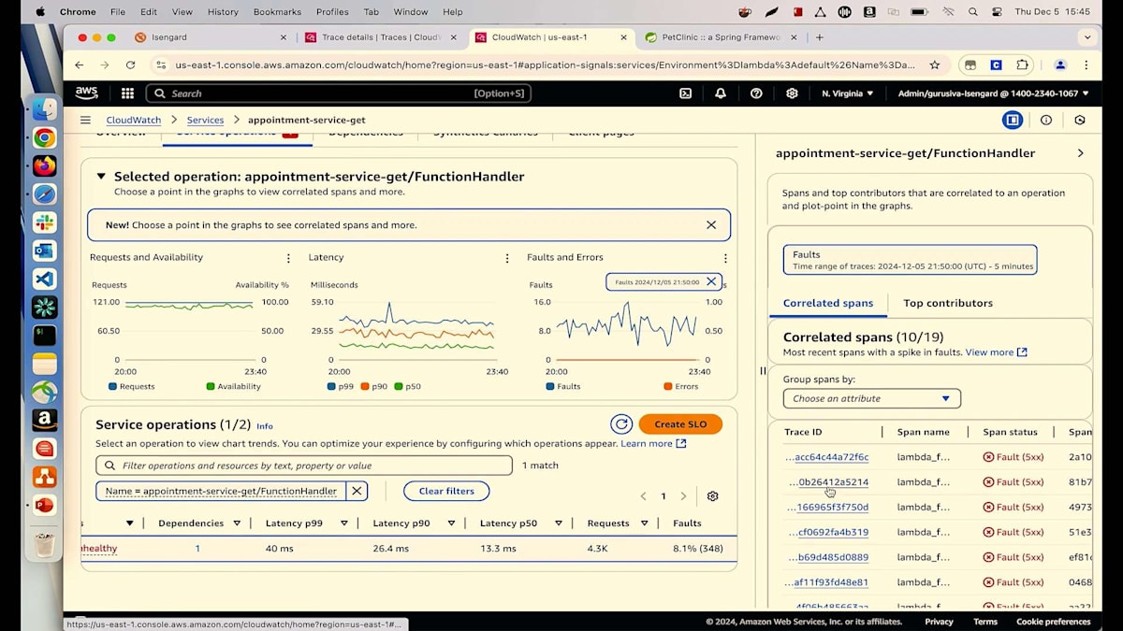
Task: Switch to the Top contributors tab
Action: pyautogui.click(x=947, y=303)
